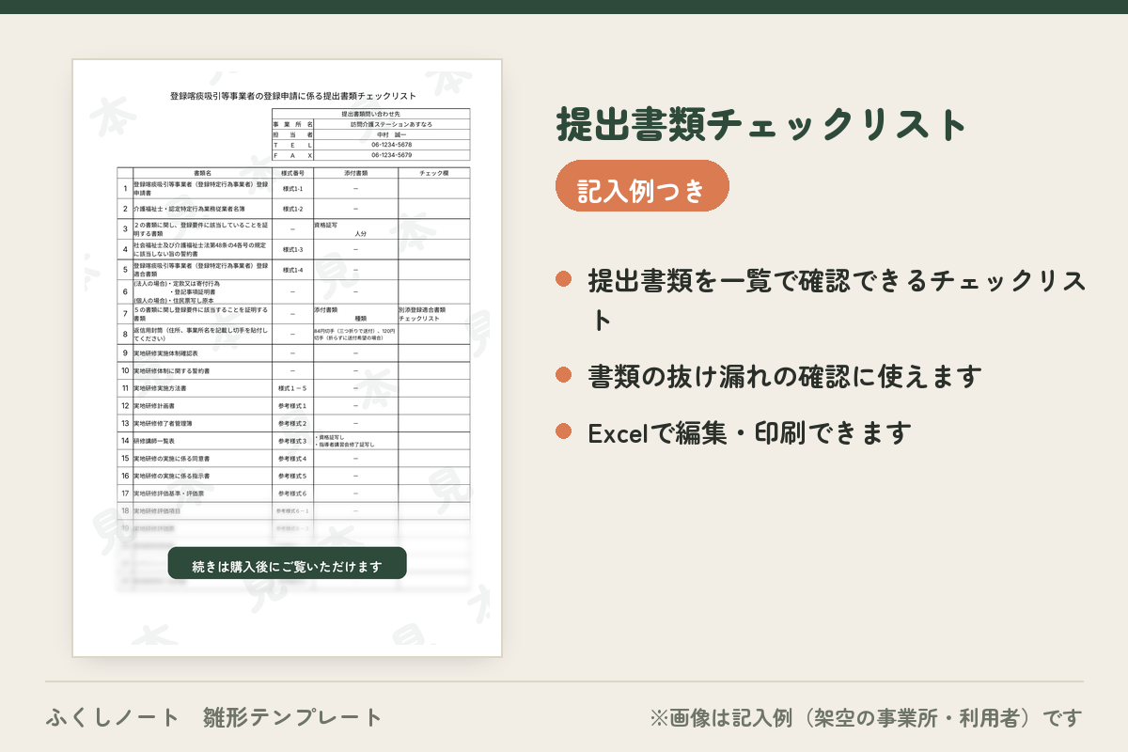Click the 資格証写し attachment cell in row 3
The height and width of the screenshot is (752, 1128).
tap(355, 229)
